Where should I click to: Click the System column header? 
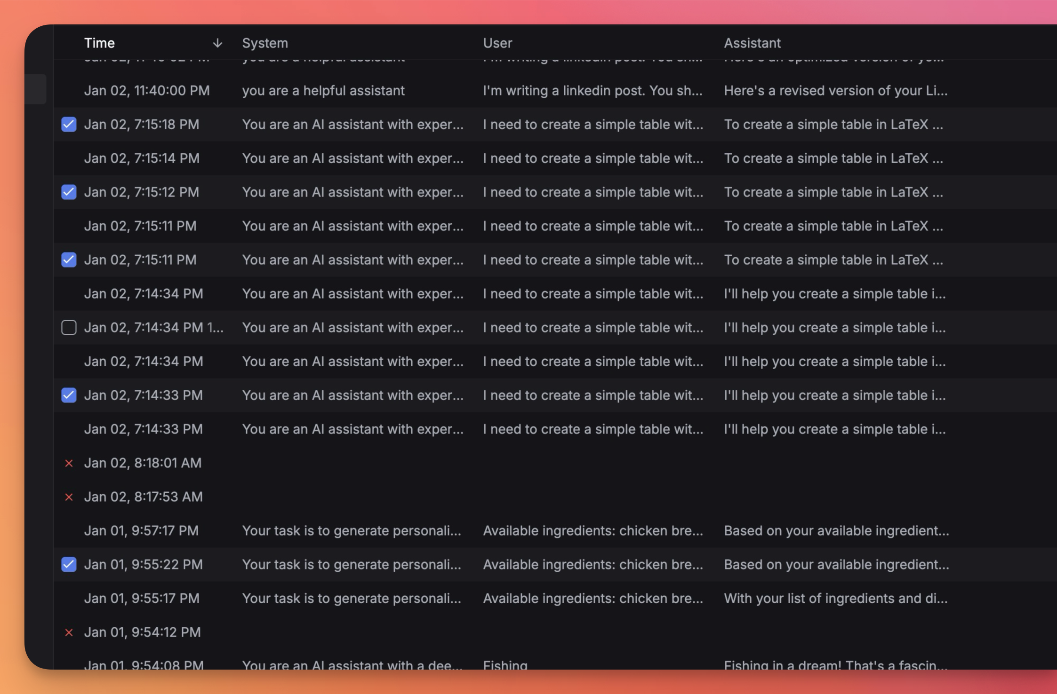pos(265,43)
